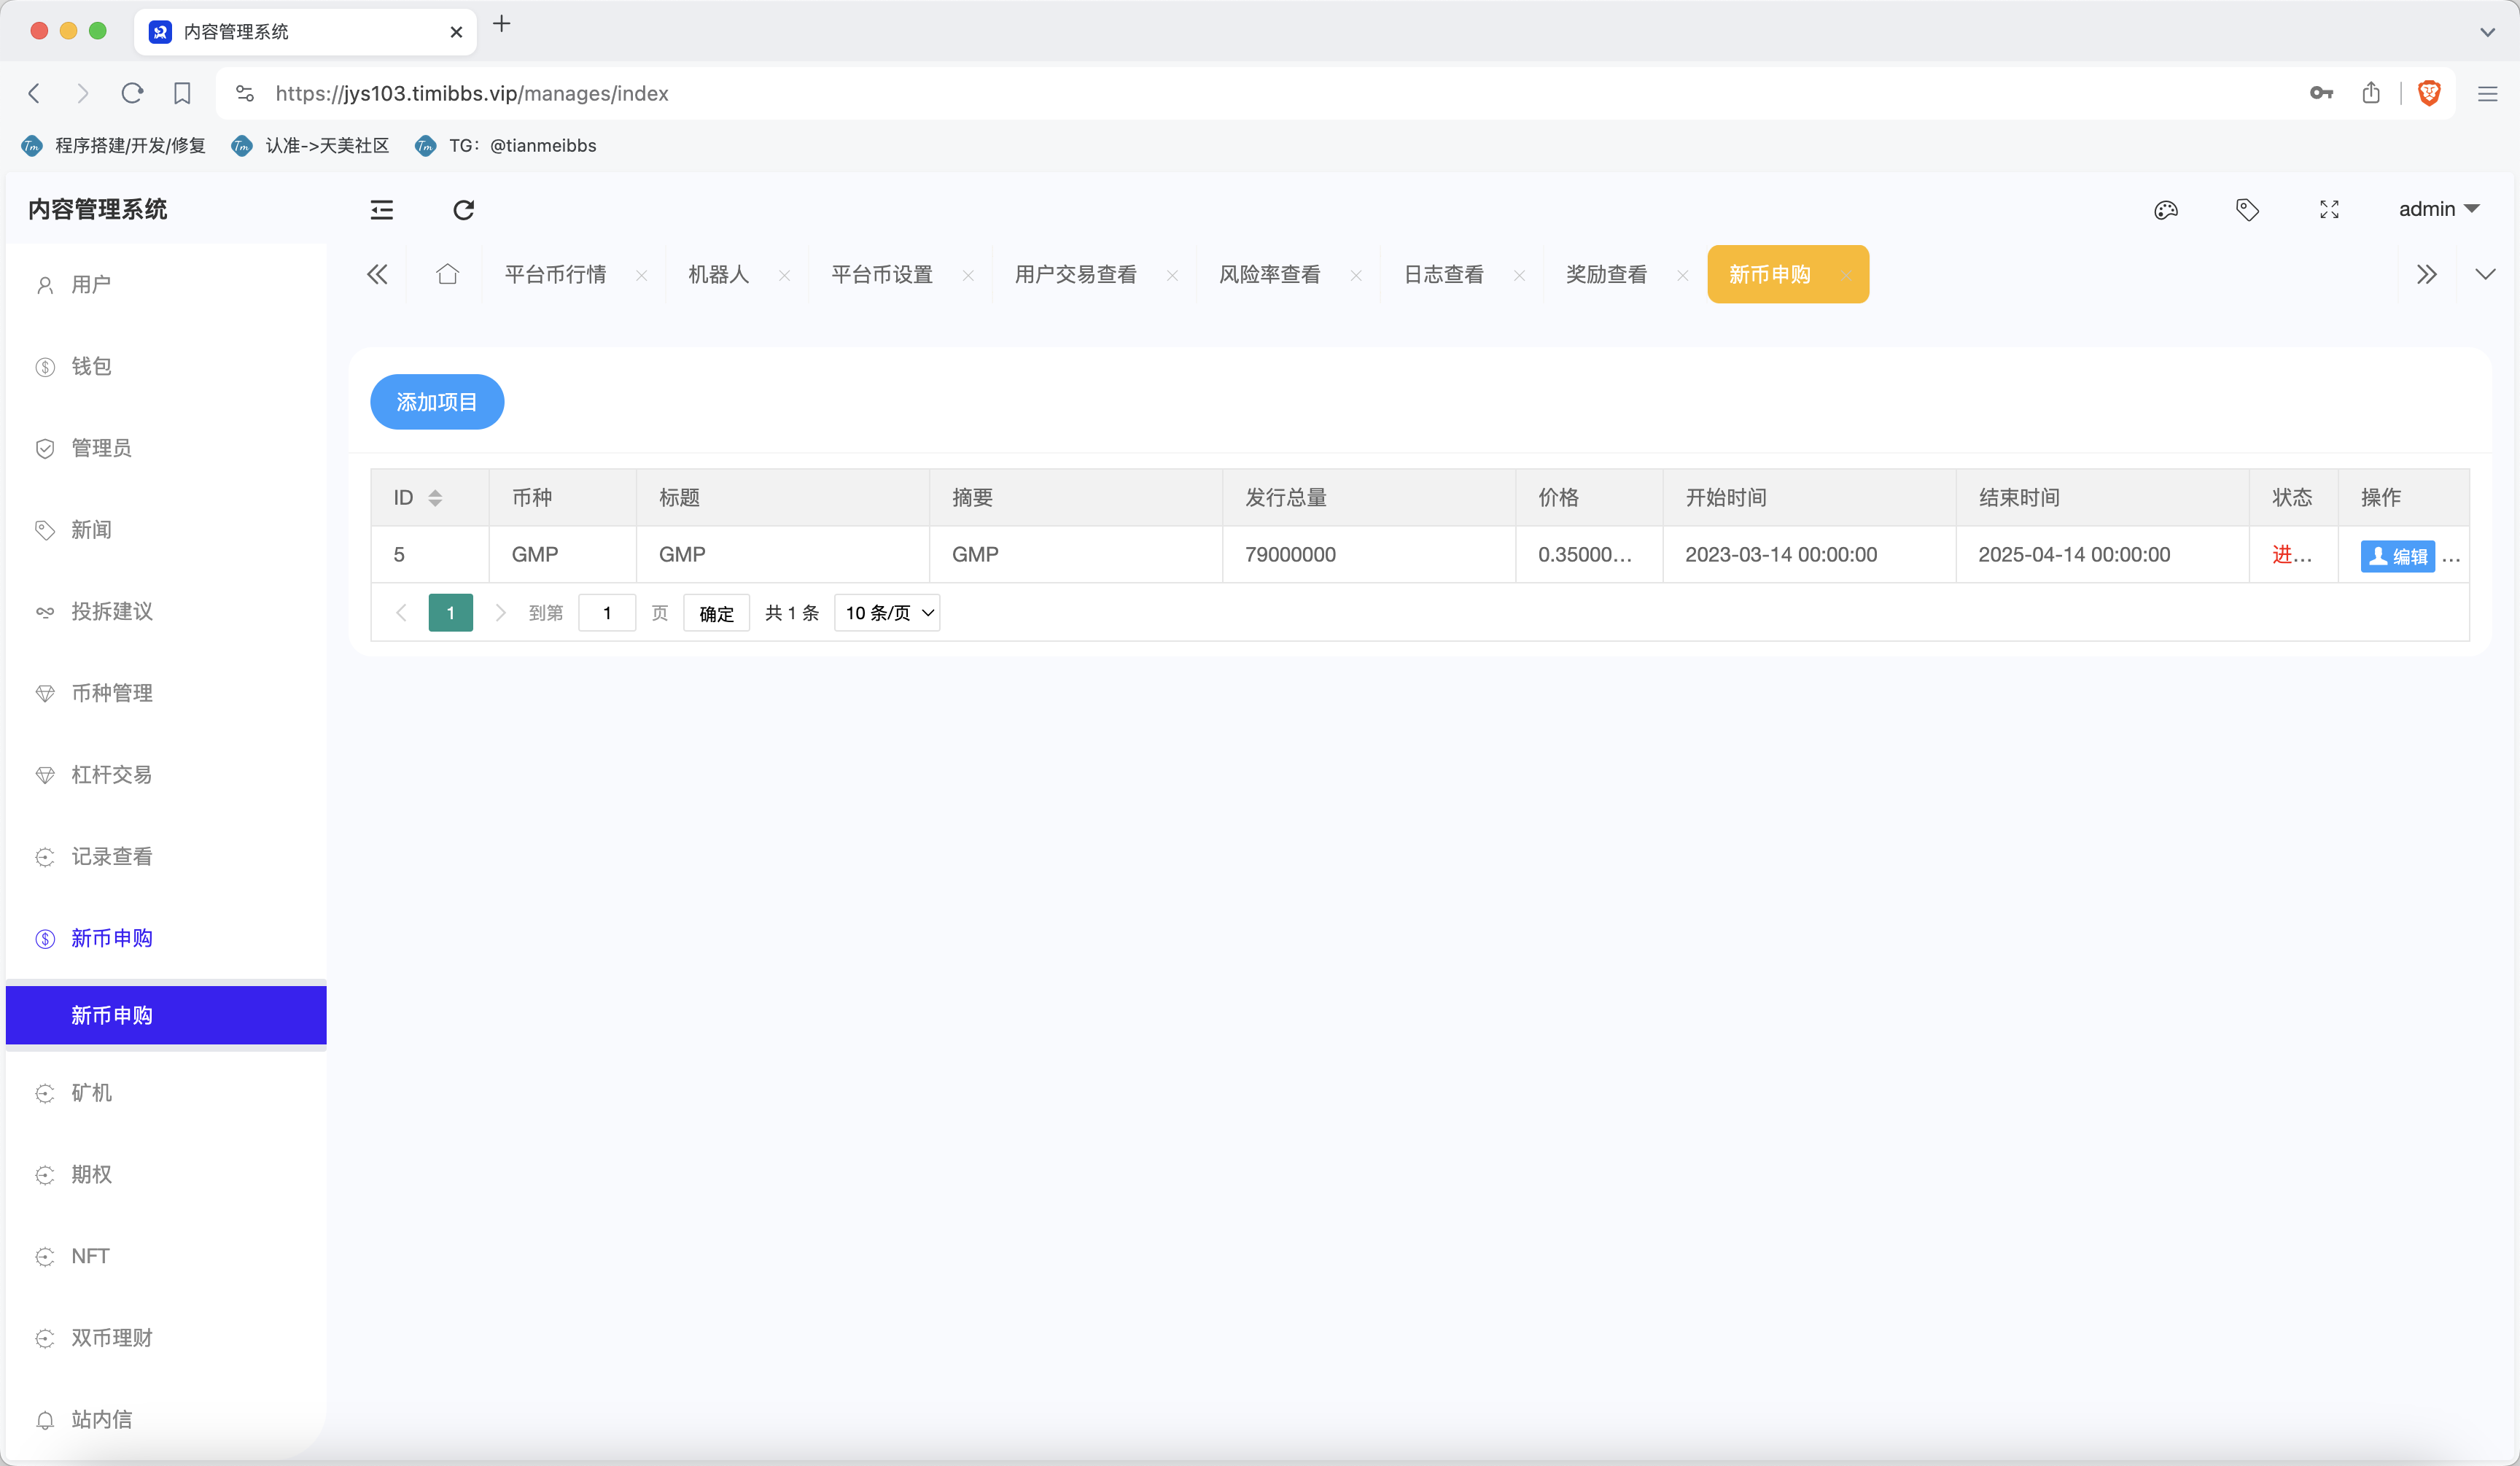Switch to 平台币设置 tab
The height and width of the screenshot is (1466, 2520).
(x=882, y=274)
